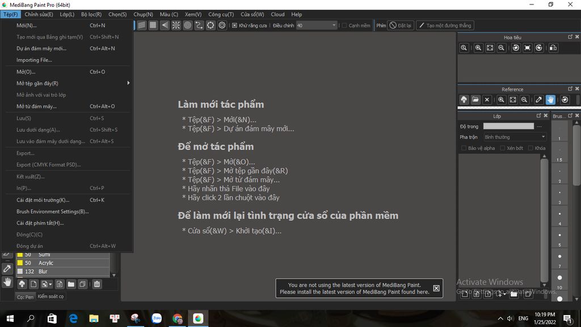
Task: Click rotate icon in Reference panel
Action: (x=565, y=100)
